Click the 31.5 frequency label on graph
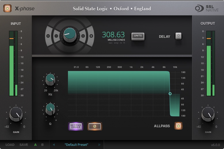 tap(76, 67)
